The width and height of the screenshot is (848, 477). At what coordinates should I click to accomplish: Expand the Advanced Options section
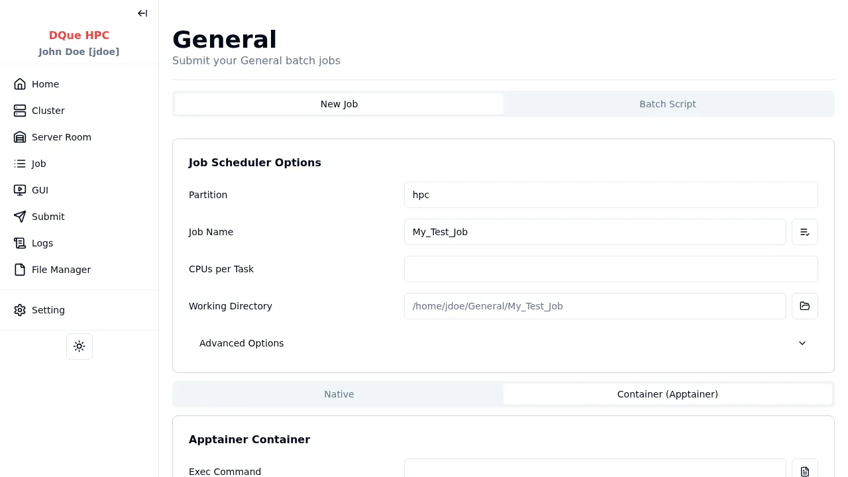click(242, 343)
